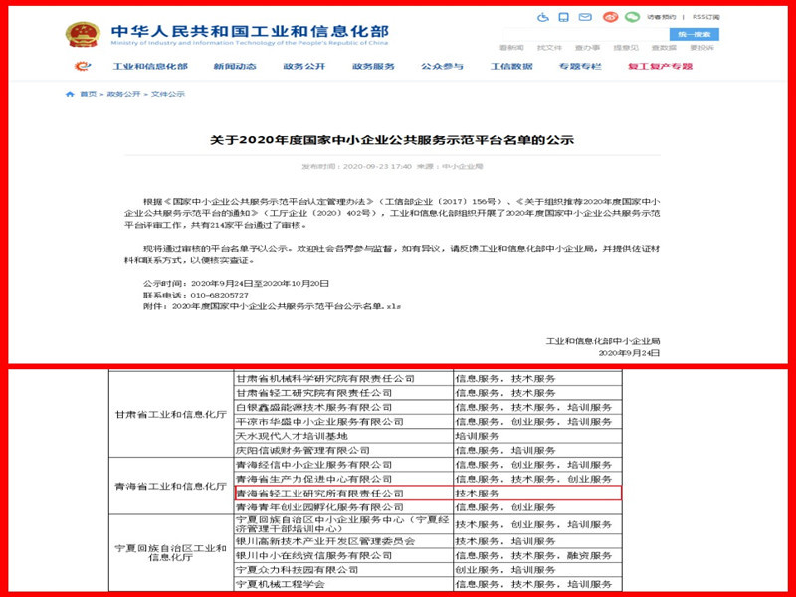The width and height of the screenshot is (796, 597).
Task: Click the home icon in the breadcrumb
Action: coord(70,94)
